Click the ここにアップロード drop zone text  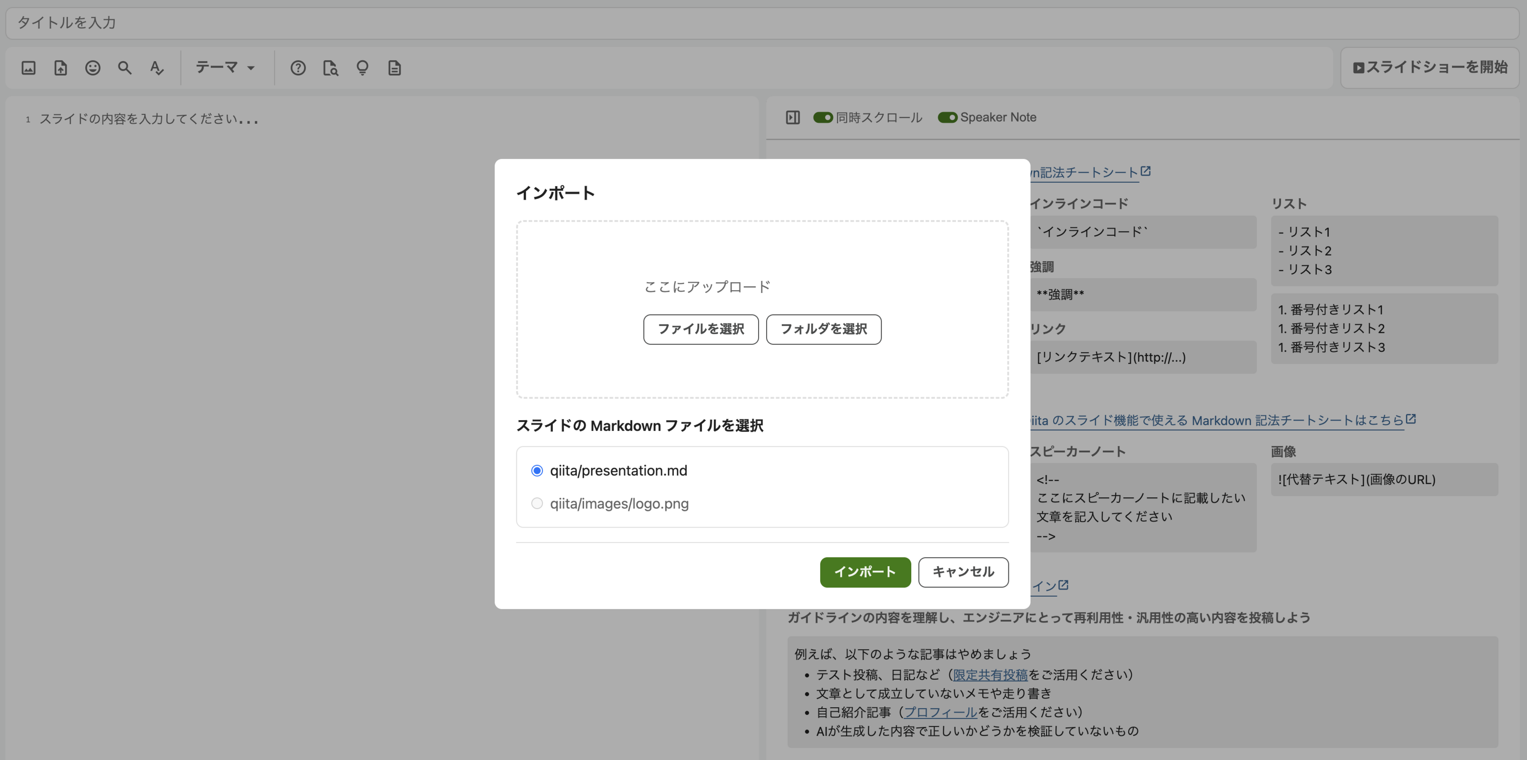[x=707, y=287]
